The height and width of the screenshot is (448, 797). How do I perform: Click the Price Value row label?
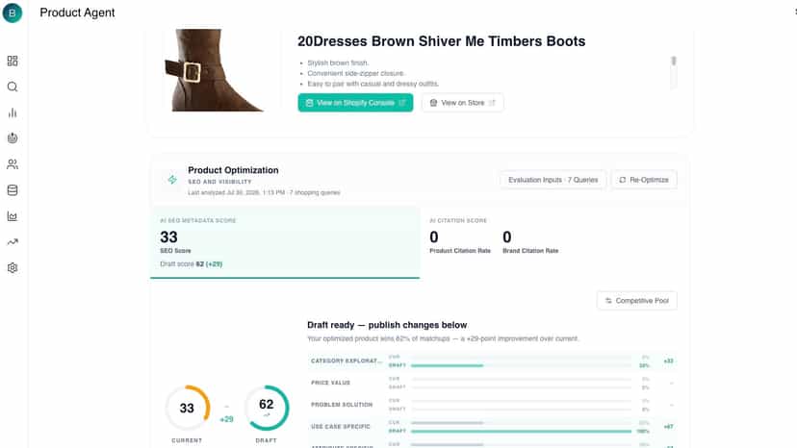(330, 383)
